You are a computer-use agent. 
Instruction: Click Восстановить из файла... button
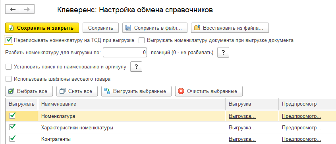click(230, 28)
